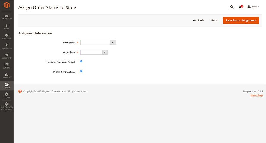Open the notifications bell icon
The height and width of the screenshot is (143, 266).
click(x=241, y=7)
